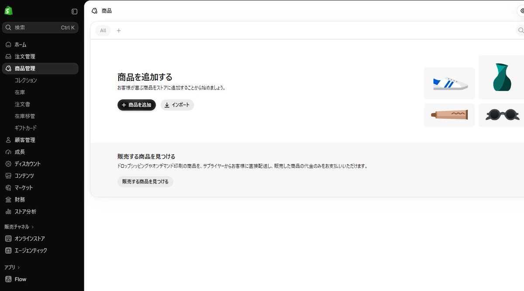This screenshot has height=291, width=524.
Task: Click the 成長 gauge icon
Action: (x=8, y=152)
